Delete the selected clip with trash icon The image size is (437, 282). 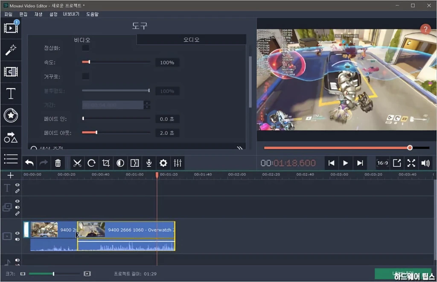[x=58, y=163]
